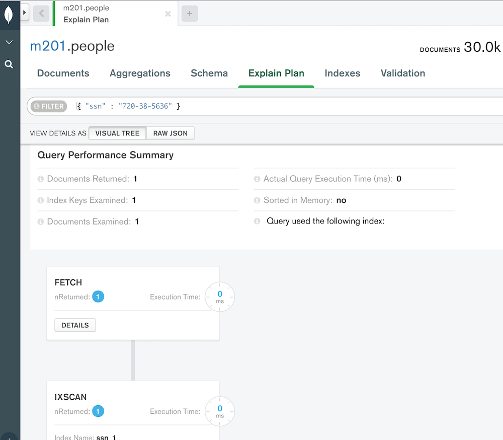
Task: Click info icon beside Documents Returned
Action: [40, 179]
